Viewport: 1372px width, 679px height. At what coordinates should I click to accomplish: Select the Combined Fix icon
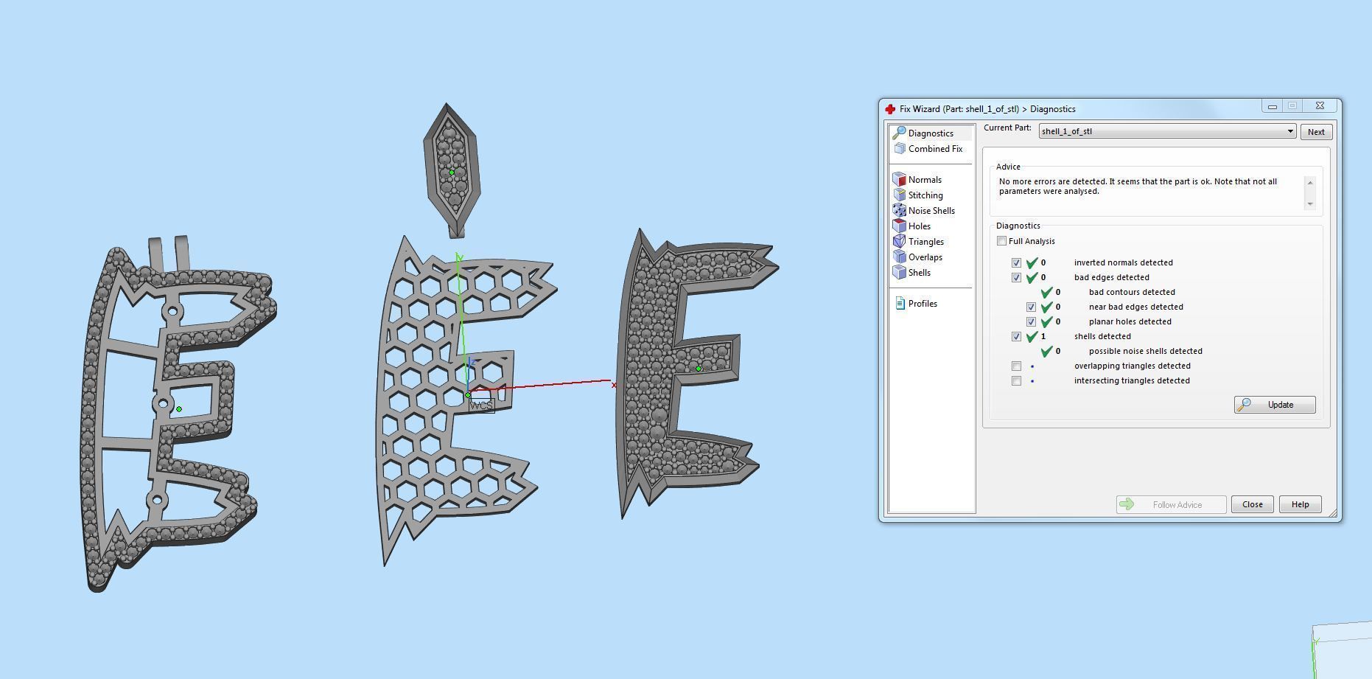click(x=900, y=148)
